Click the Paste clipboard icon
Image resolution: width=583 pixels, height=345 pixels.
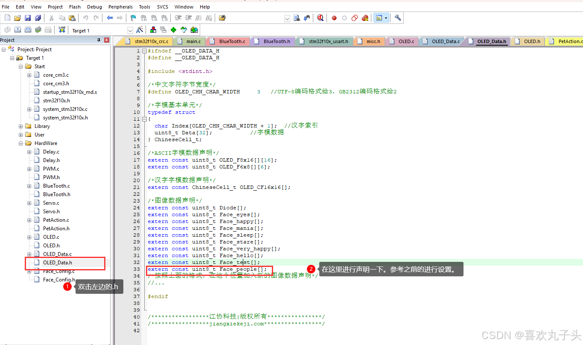72,18
